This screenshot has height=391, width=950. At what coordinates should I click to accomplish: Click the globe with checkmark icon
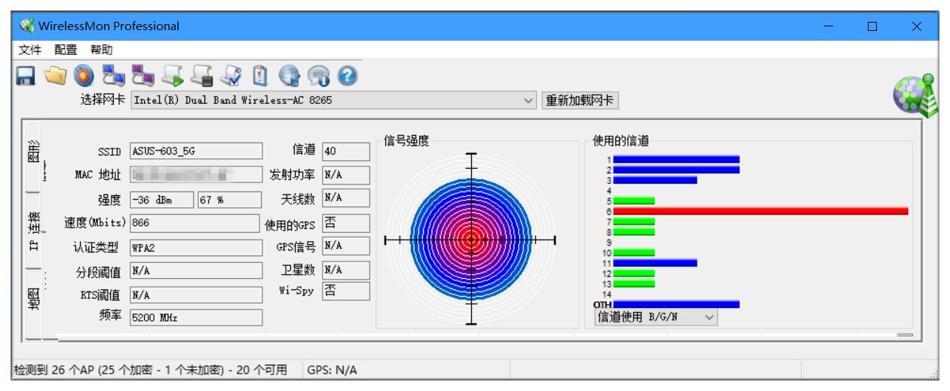(288, 75)
